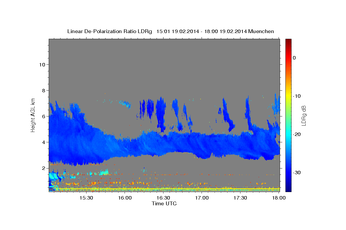The height and width of the screenshot is (230, 346).
Task: Click the yellow band of the colorbar
Action: (x=288, y=96)
